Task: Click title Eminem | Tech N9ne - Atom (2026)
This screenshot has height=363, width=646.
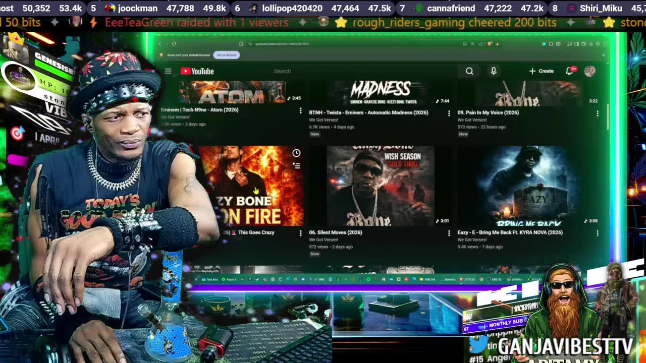Action: [199, 109]
